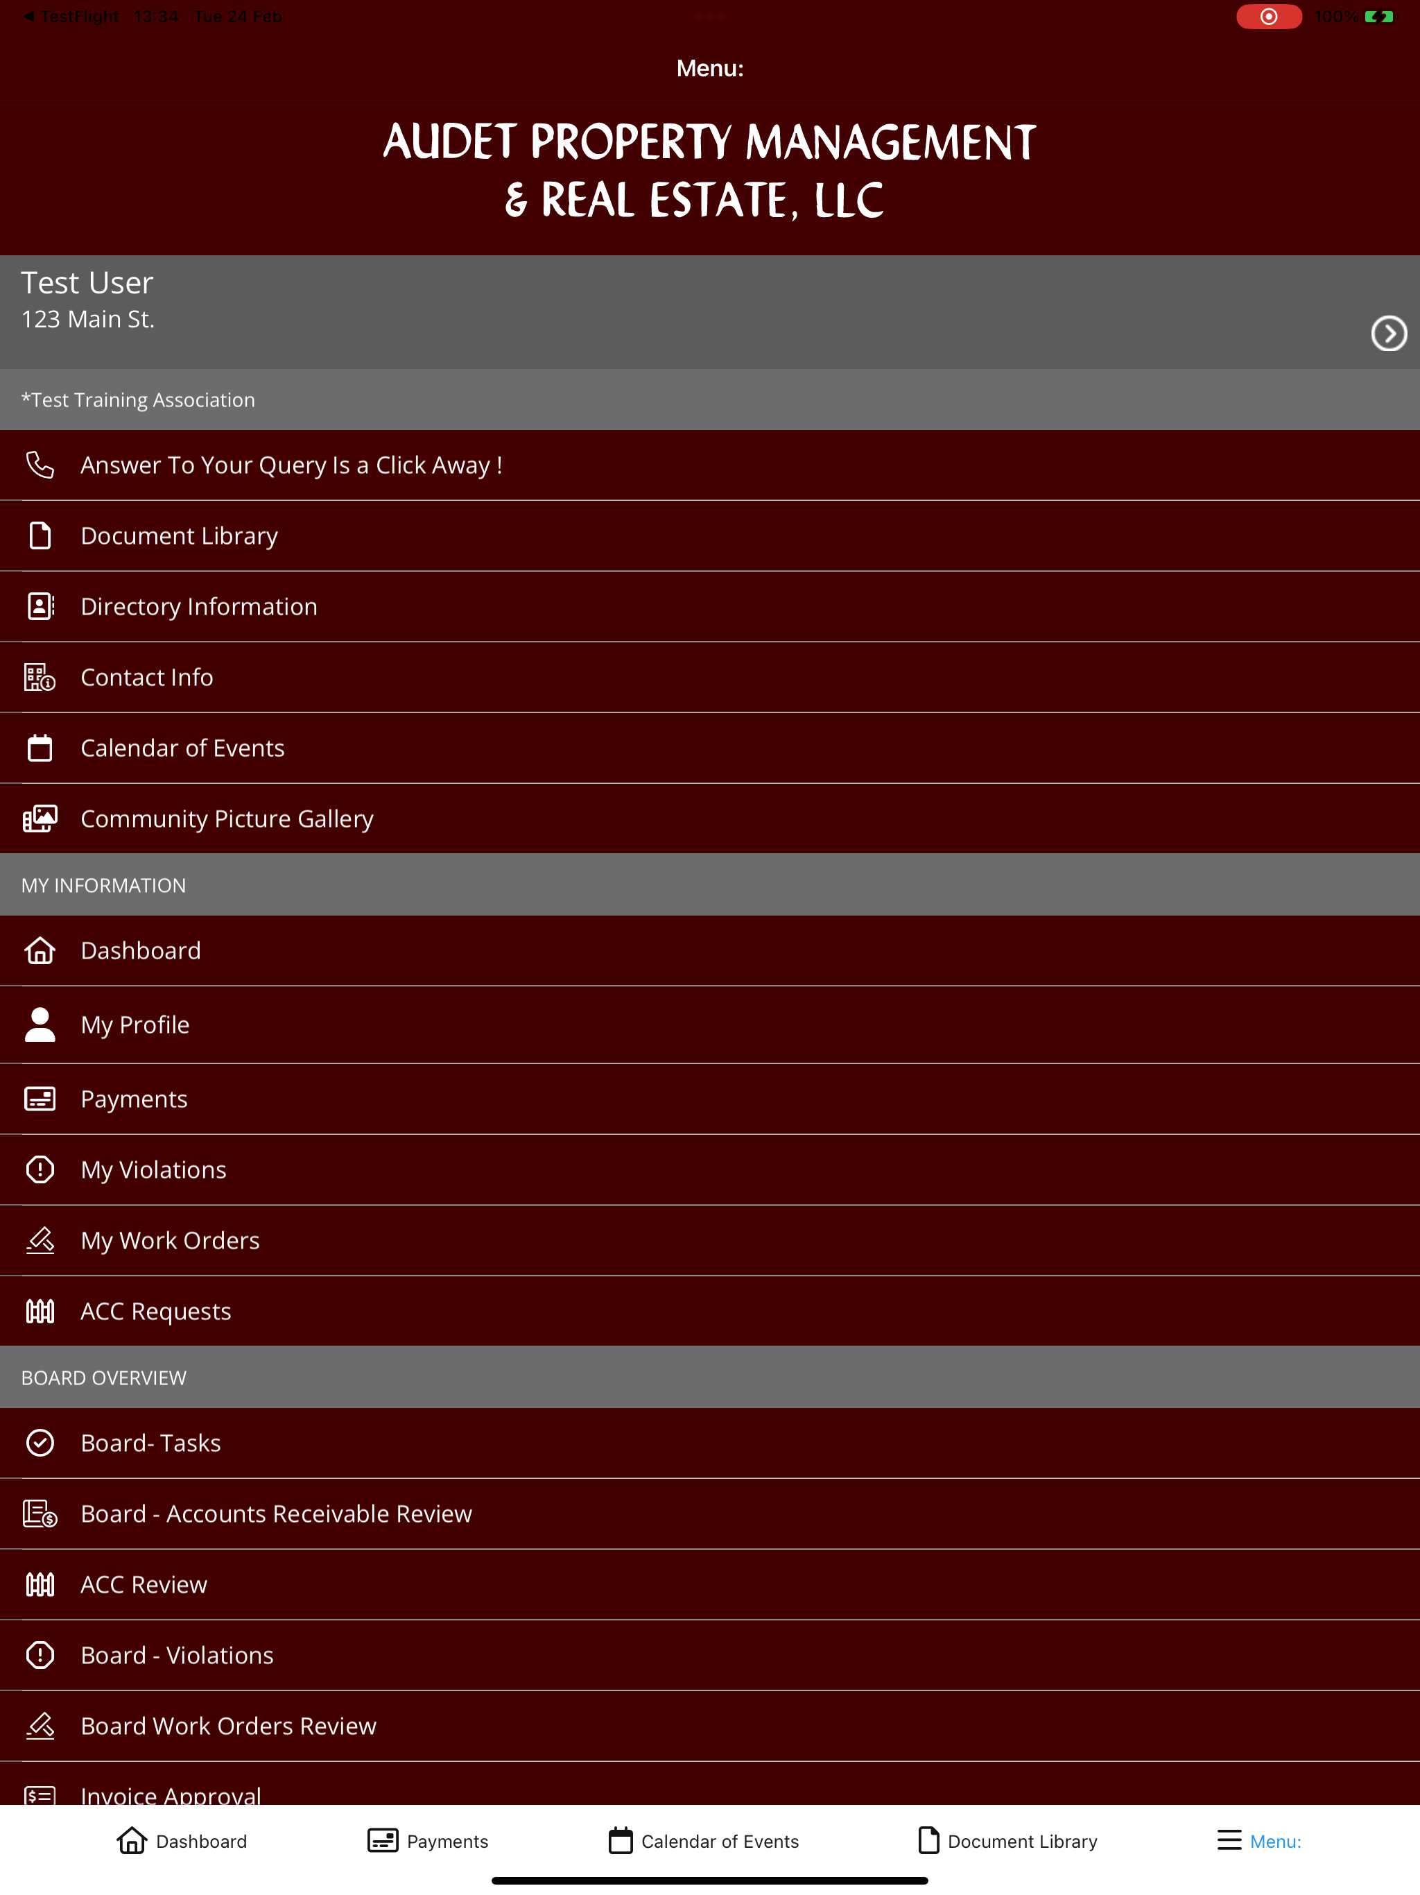Tap the house icon in the Dashboard menu row
This screenshot has height=1895, width=1420.
pos(40,951)
